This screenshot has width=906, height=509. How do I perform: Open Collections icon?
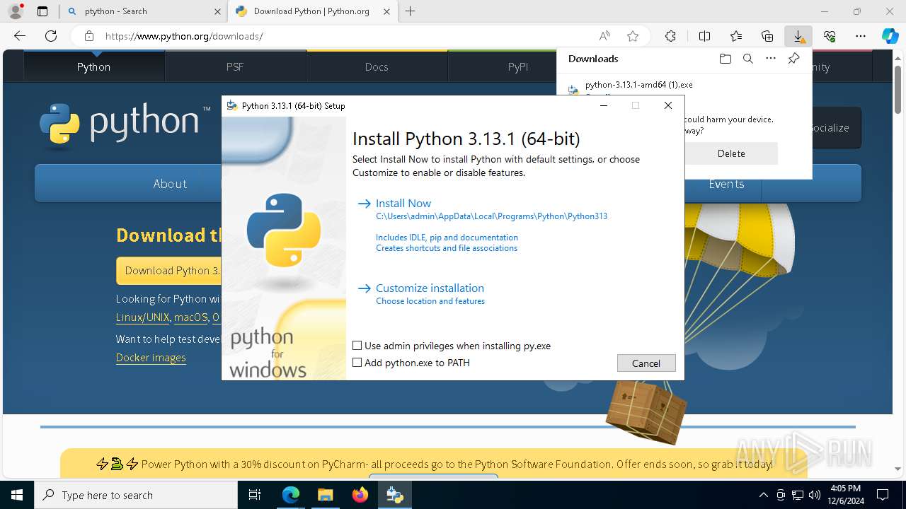tap(767, 36)
